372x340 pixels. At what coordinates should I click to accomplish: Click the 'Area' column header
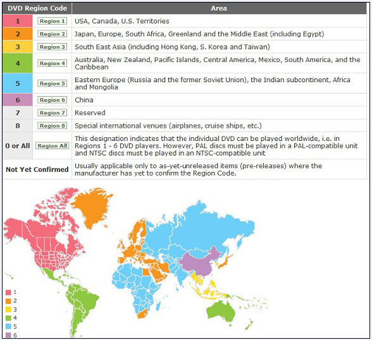[219, 8]
